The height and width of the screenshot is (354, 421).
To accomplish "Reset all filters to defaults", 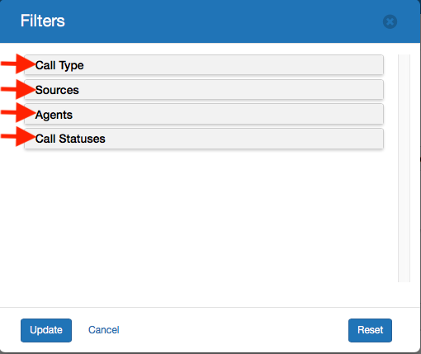I will [x=370, y=330].
